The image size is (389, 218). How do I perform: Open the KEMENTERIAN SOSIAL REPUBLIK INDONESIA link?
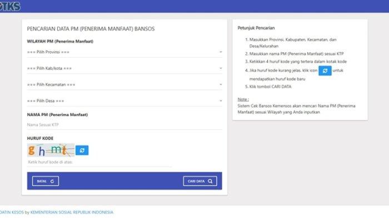click(x=72, y=212)
